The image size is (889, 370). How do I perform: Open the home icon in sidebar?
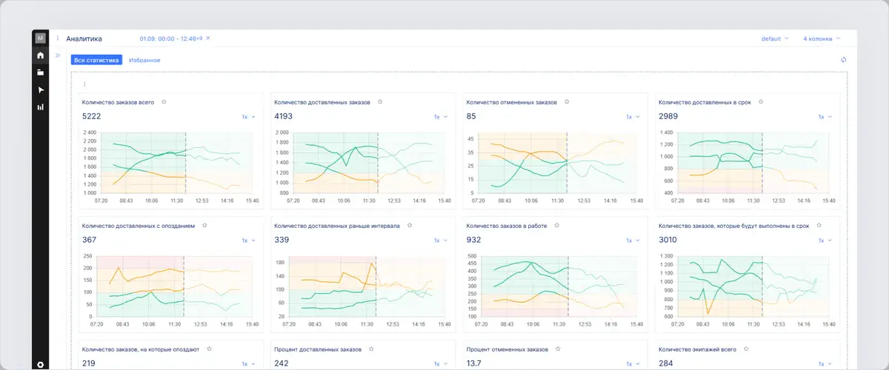(x=41, y=55)
